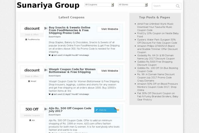
Task: Click the Wooplr store link
Action: click(x=33, y=81)
